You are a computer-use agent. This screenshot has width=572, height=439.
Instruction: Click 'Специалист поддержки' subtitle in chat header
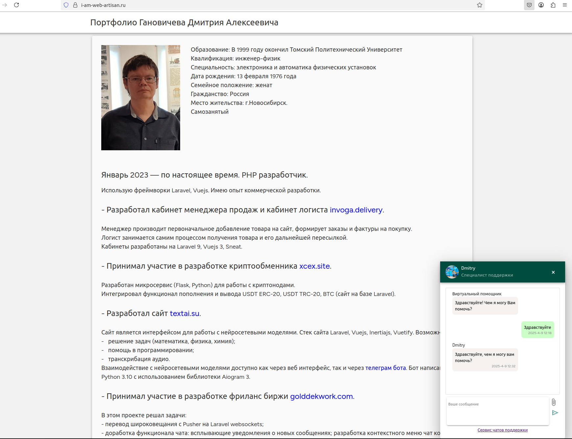coord(487,275)
